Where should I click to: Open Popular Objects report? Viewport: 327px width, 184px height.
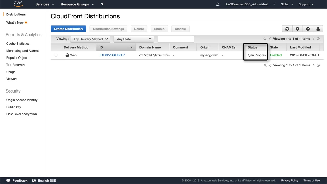pyautogui.click(x=18, y=58)
